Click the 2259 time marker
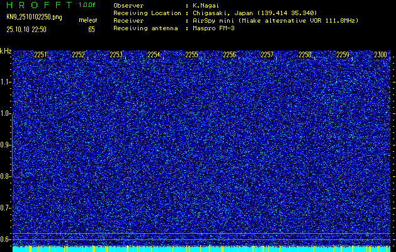This screenshot has height=252, width=396. 342,55
